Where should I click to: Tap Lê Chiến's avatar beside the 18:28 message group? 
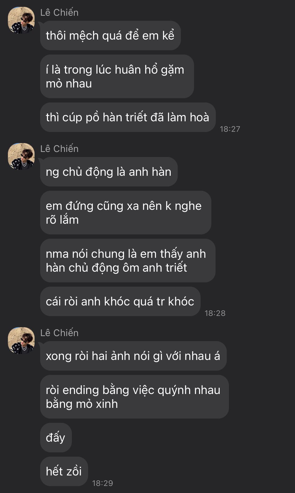coord(22,156)
